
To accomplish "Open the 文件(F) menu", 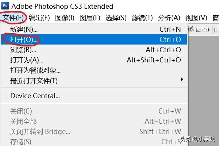I will [x=13, y=18].
